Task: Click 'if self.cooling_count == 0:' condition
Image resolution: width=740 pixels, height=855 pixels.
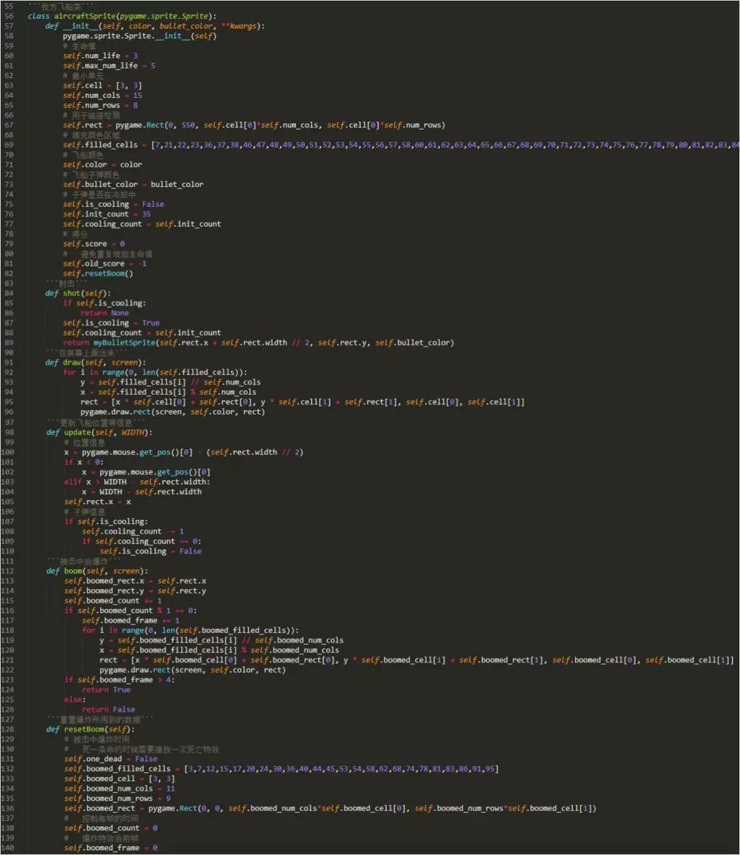Action: (x=142, y=541)
